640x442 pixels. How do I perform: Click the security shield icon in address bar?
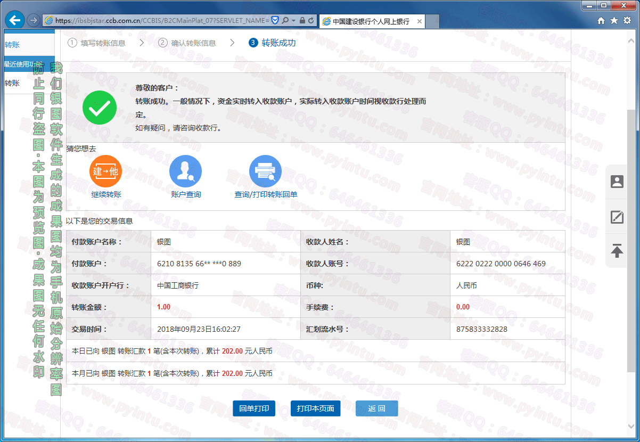275,21
